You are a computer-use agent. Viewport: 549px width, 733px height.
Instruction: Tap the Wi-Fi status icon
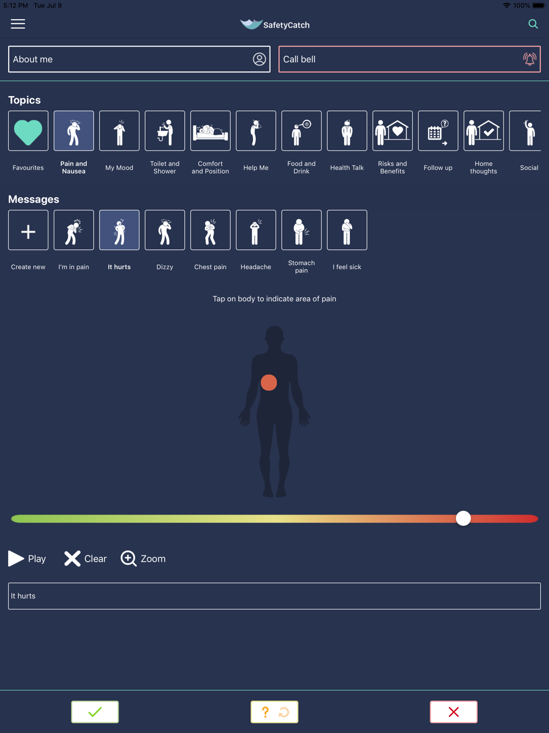[x=506, y=5]
